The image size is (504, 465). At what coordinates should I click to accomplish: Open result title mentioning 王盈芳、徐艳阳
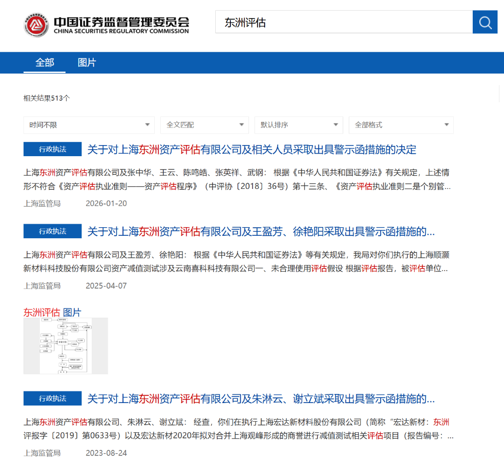261,231
